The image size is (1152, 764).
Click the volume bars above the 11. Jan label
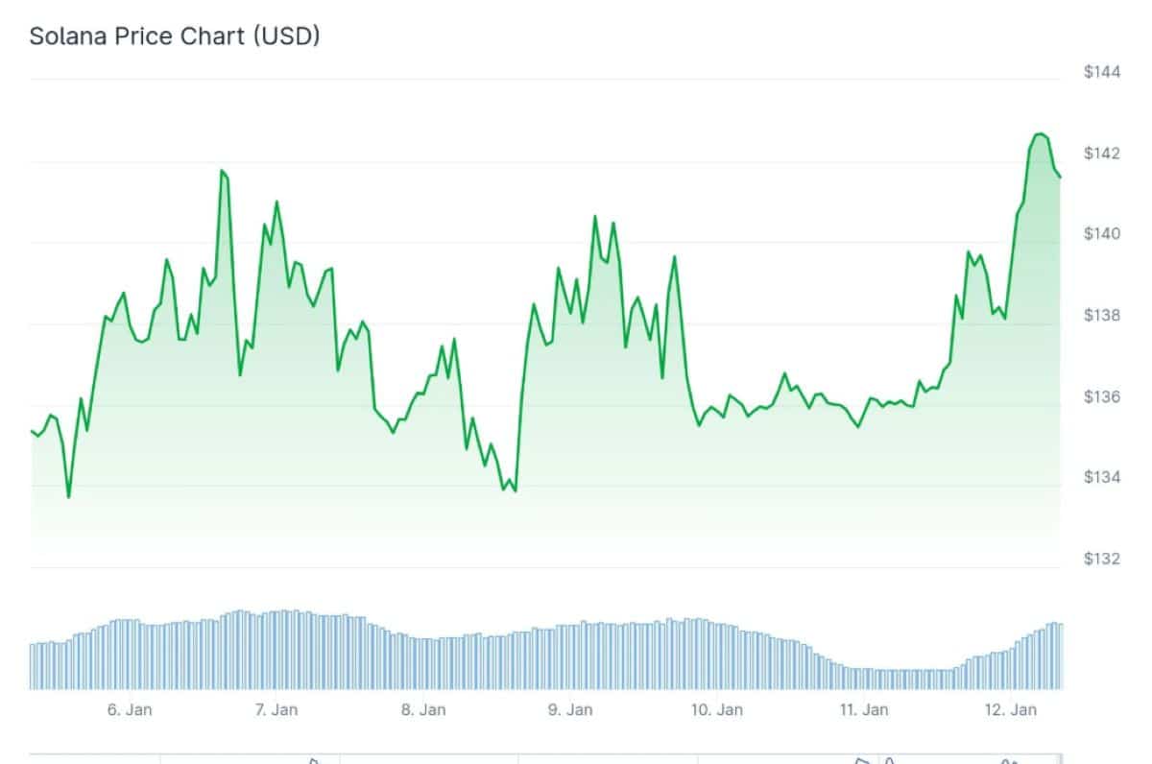tap(863, 678)
